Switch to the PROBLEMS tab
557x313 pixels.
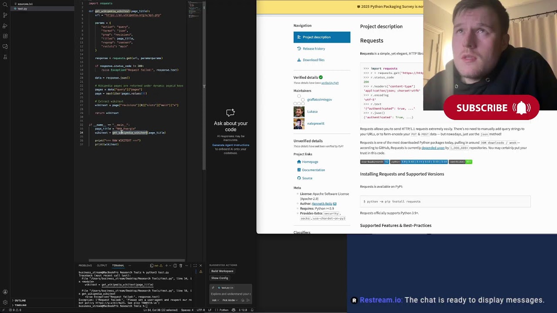point(85,266)
